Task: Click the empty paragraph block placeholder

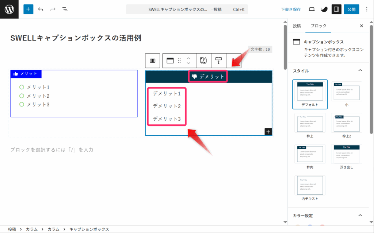Action: (52, 149)
